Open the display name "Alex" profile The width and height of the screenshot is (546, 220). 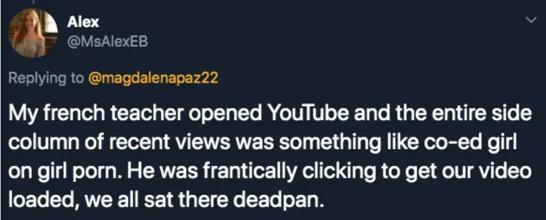coord(83,22)
